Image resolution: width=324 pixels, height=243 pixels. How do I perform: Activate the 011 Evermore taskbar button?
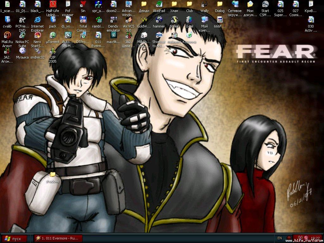coord(58,238)
